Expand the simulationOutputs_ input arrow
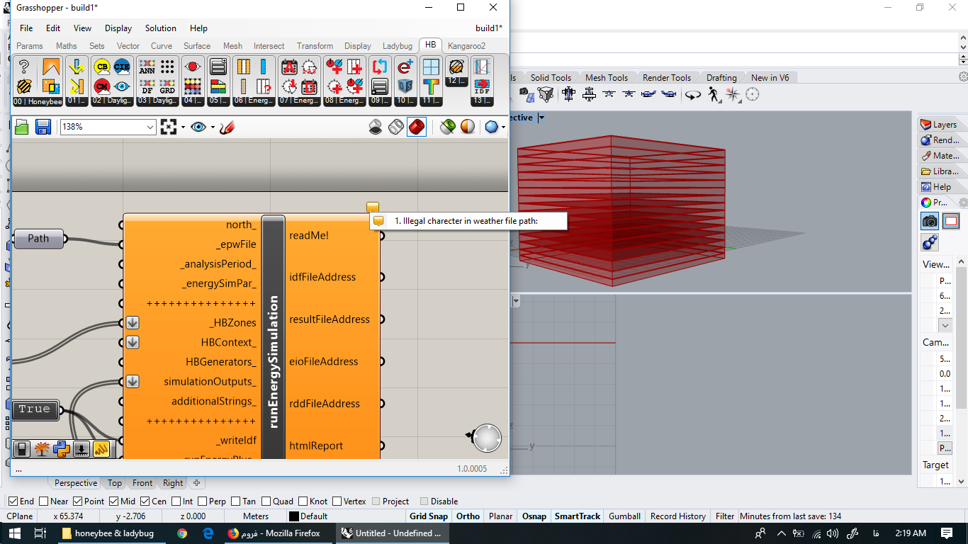This screenshot has width=968, height=544. (133, 382)
